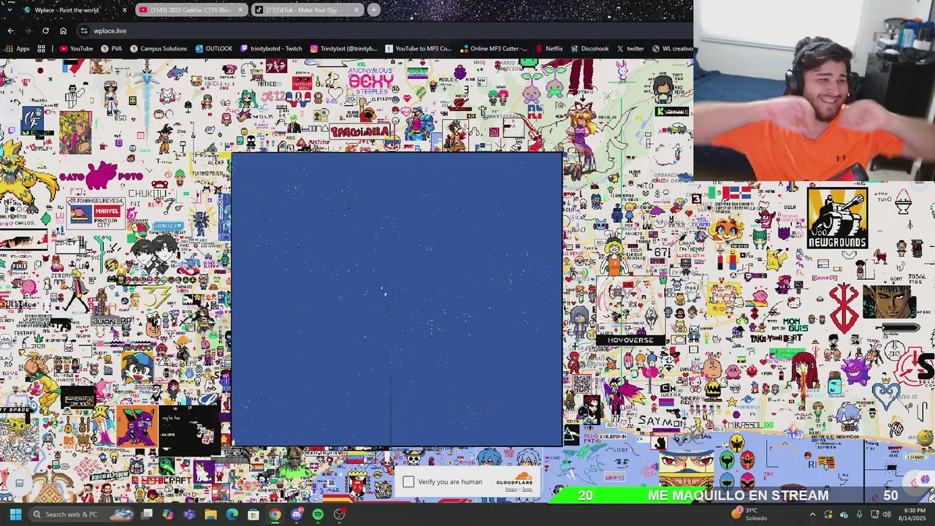The image size is (935, 526).
Task: Open the OBS icon on taskbar
Action: (340, 514)
